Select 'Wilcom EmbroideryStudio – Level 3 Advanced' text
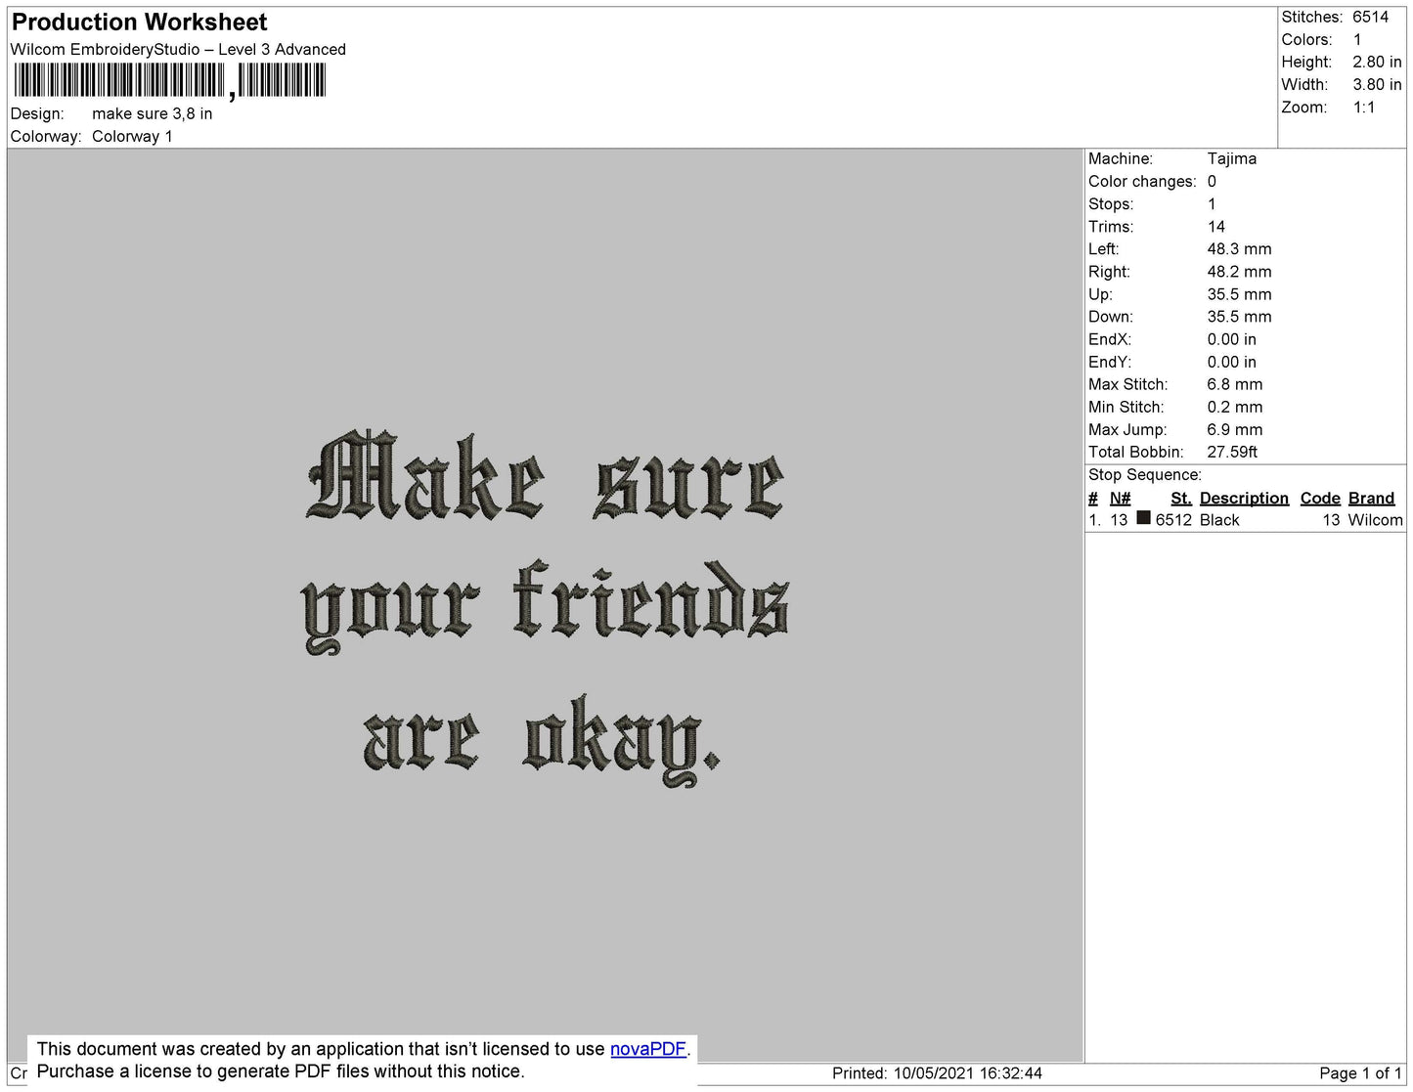 178,49
